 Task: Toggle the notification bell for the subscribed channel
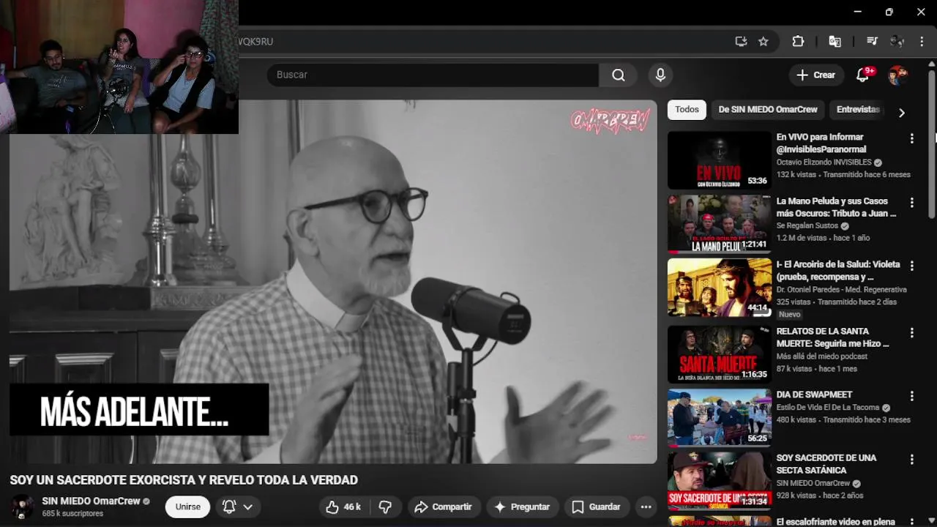coord(229,507)
